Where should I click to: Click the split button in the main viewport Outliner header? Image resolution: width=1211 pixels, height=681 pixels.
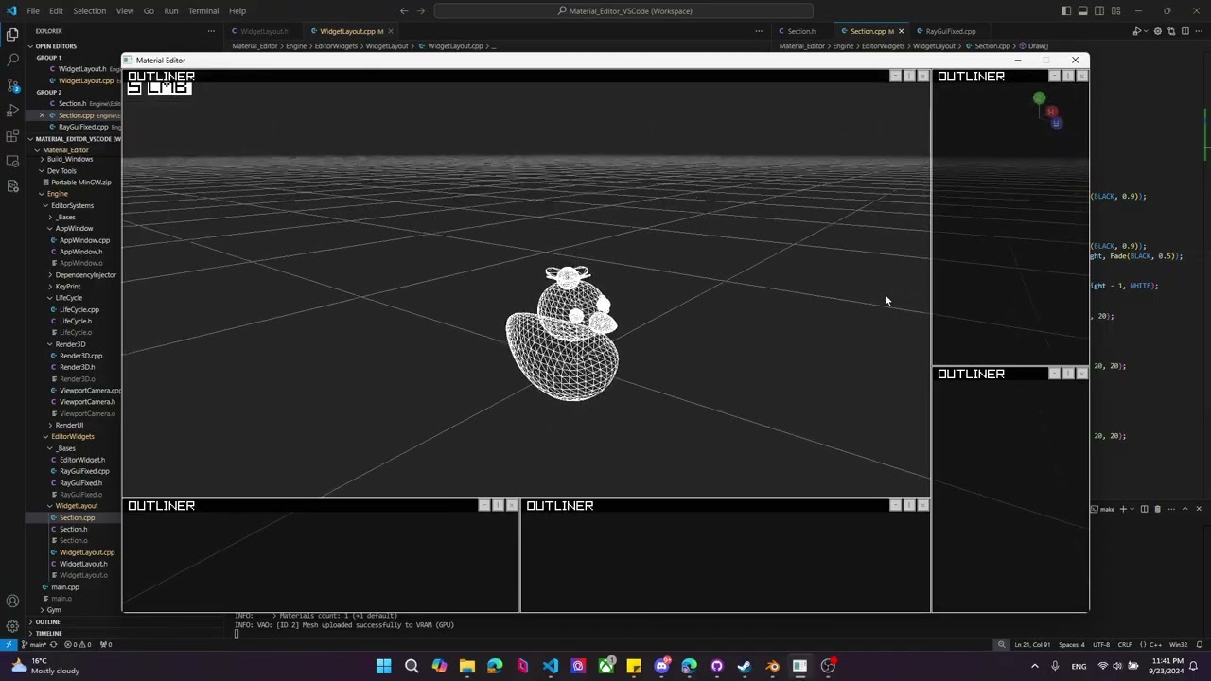909,76
